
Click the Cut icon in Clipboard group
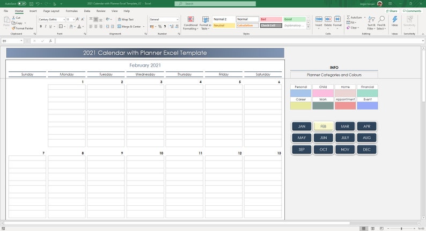click(x=14, y=18)
